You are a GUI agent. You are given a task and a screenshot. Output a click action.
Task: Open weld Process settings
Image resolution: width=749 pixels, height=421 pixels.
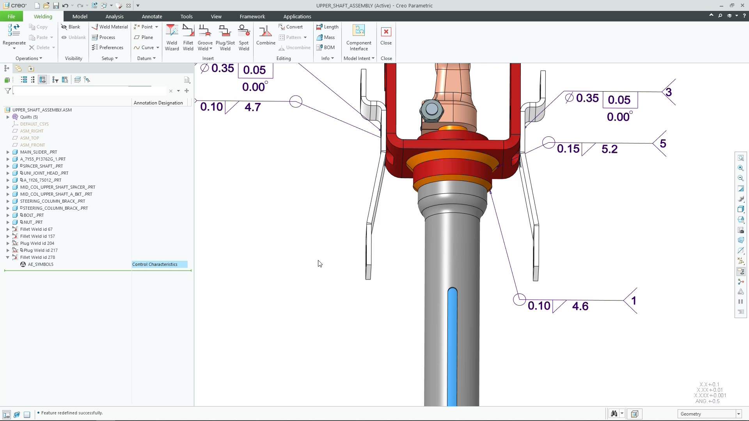click(103, 37)
